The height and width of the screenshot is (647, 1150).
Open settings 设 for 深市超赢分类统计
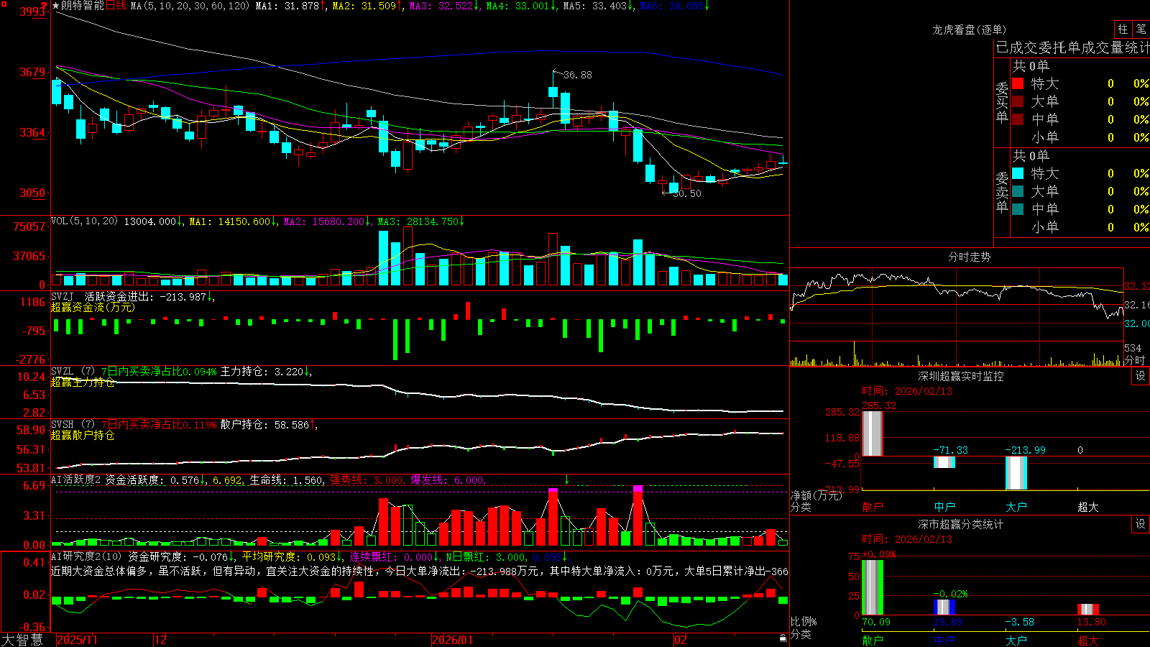click(x=1140, y=524)
